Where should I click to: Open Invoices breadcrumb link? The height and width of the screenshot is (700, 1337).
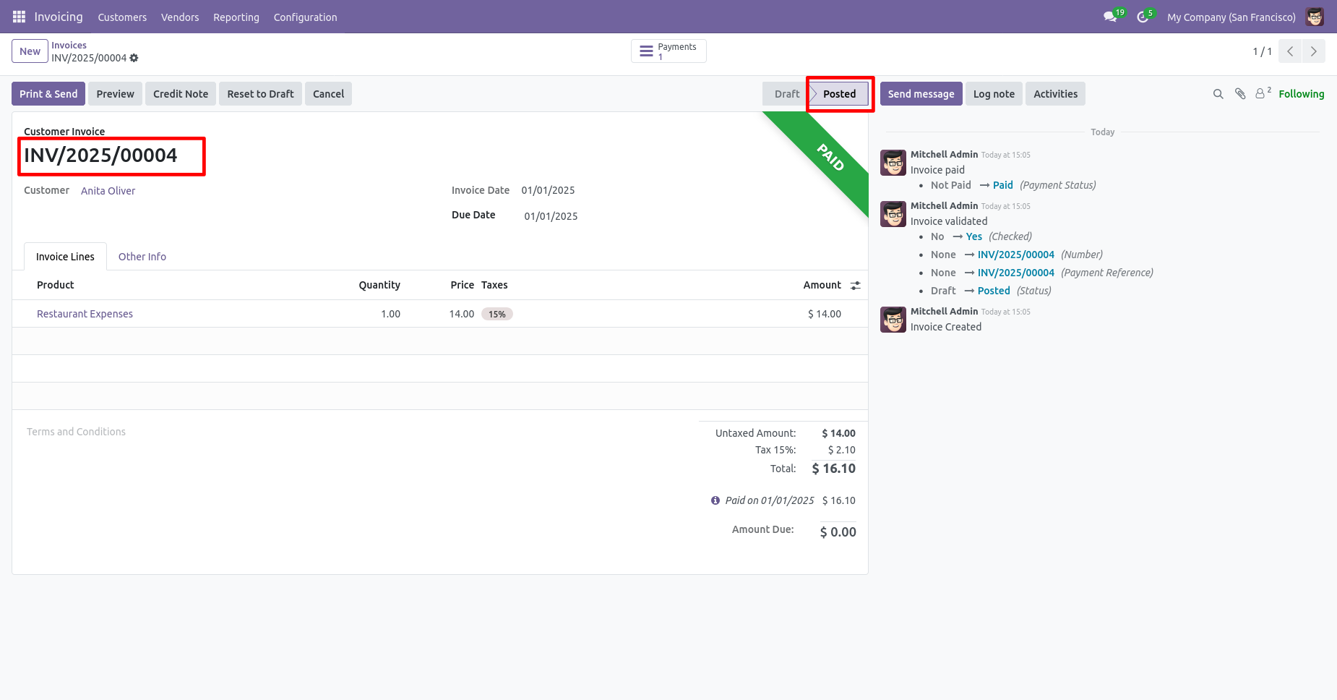click(69, 45)
